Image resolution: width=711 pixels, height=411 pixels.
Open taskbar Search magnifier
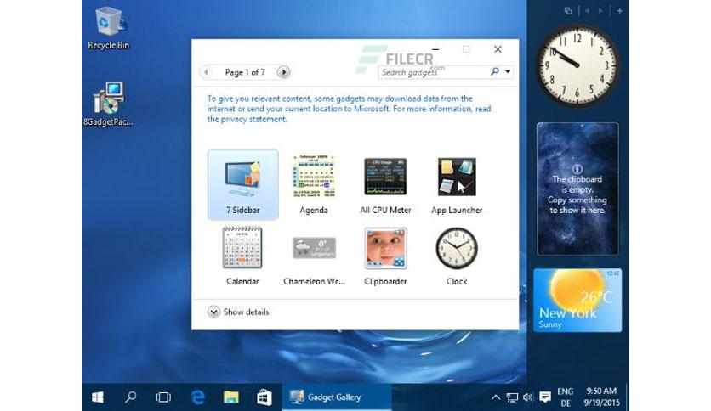pos(131,397)
